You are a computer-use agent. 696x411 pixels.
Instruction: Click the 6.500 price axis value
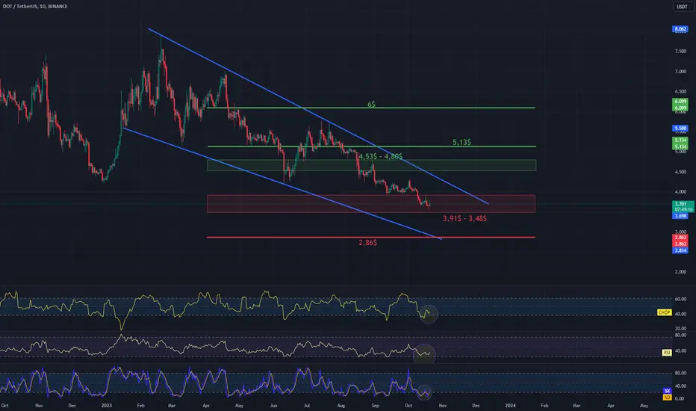click(680, 91)
